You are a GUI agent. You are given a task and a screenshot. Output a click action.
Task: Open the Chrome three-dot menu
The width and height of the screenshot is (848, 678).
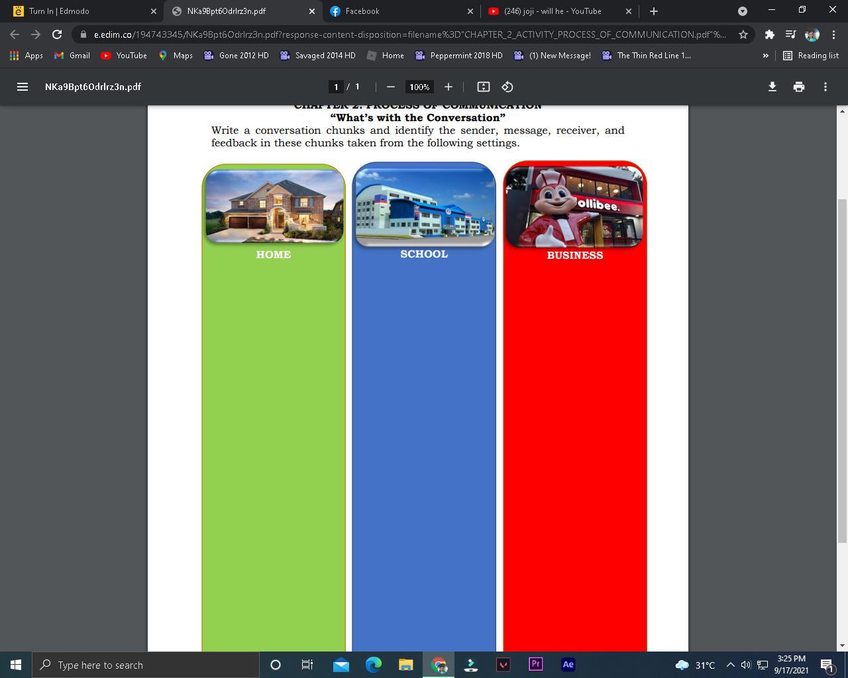point(833,34)
